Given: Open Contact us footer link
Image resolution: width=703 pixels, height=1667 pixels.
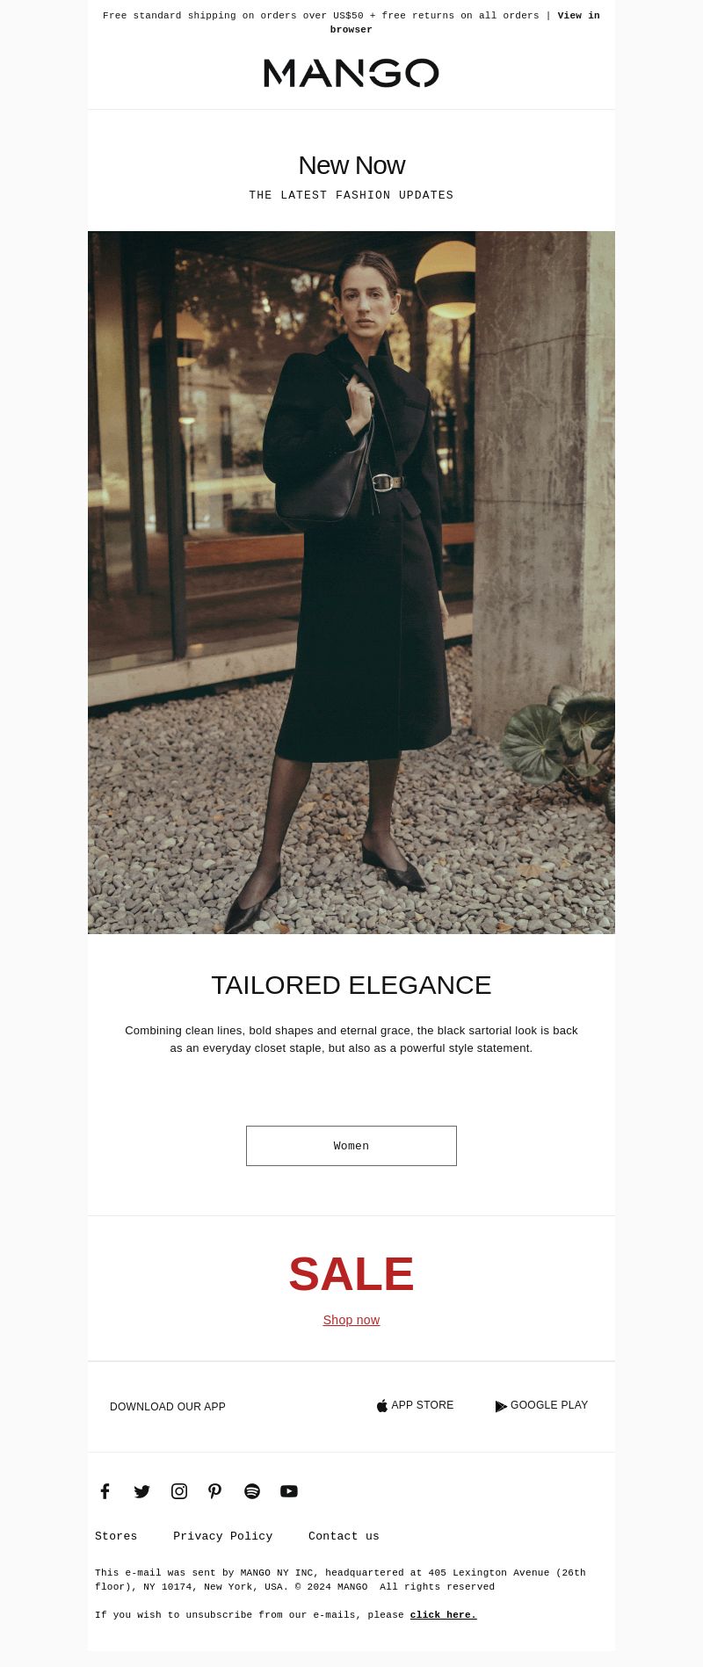Looking at the screenshot, I should (x=344, y=1536).
